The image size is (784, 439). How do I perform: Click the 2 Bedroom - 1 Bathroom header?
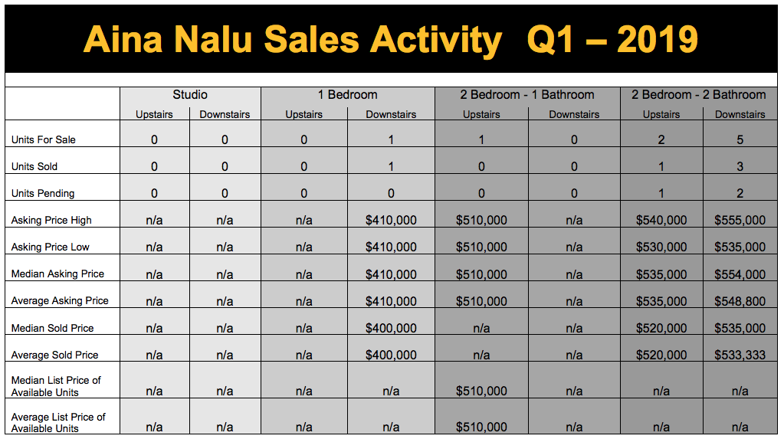527,95
